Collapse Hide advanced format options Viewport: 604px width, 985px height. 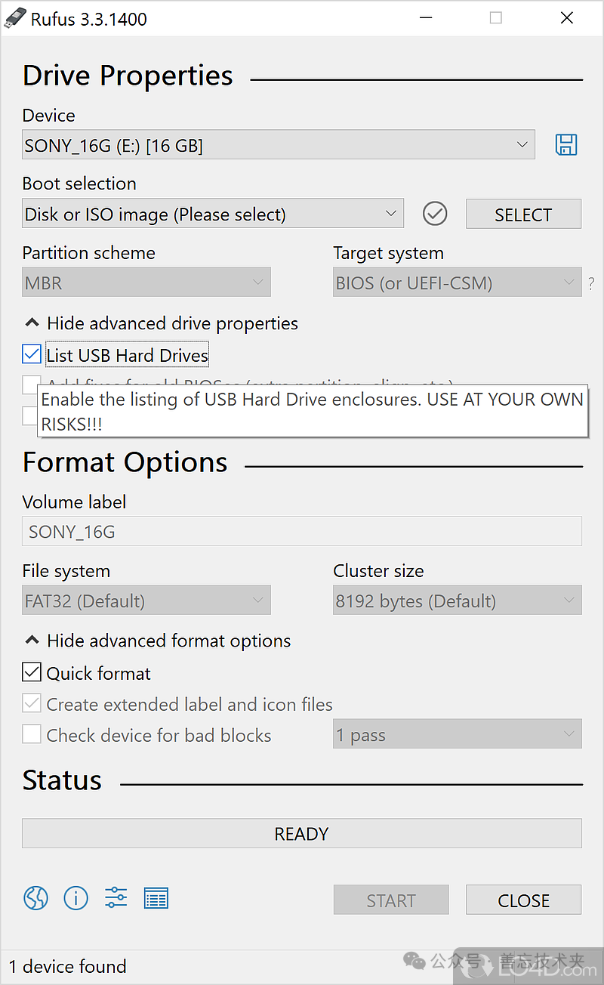157,641
